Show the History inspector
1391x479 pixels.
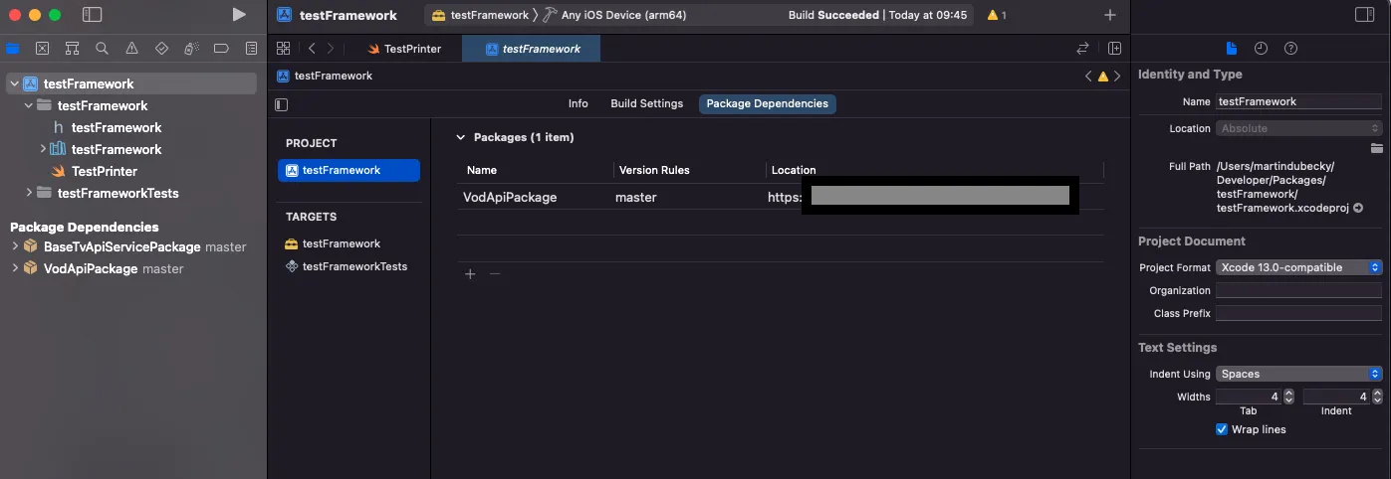(x=1261, y=48)
